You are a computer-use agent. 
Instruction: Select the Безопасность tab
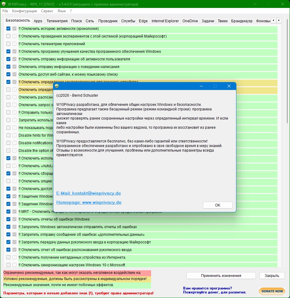[x=18, y=20]
